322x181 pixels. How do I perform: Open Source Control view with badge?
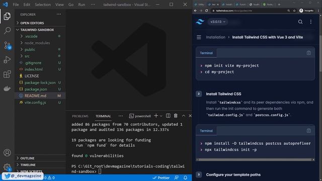pos(8,45)
